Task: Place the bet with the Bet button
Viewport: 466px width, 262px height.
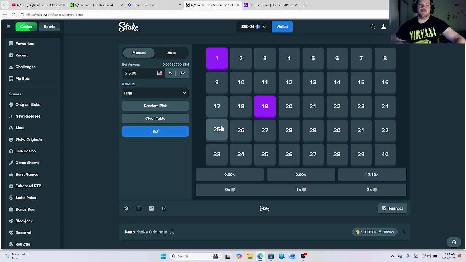Action: (155, 131)
